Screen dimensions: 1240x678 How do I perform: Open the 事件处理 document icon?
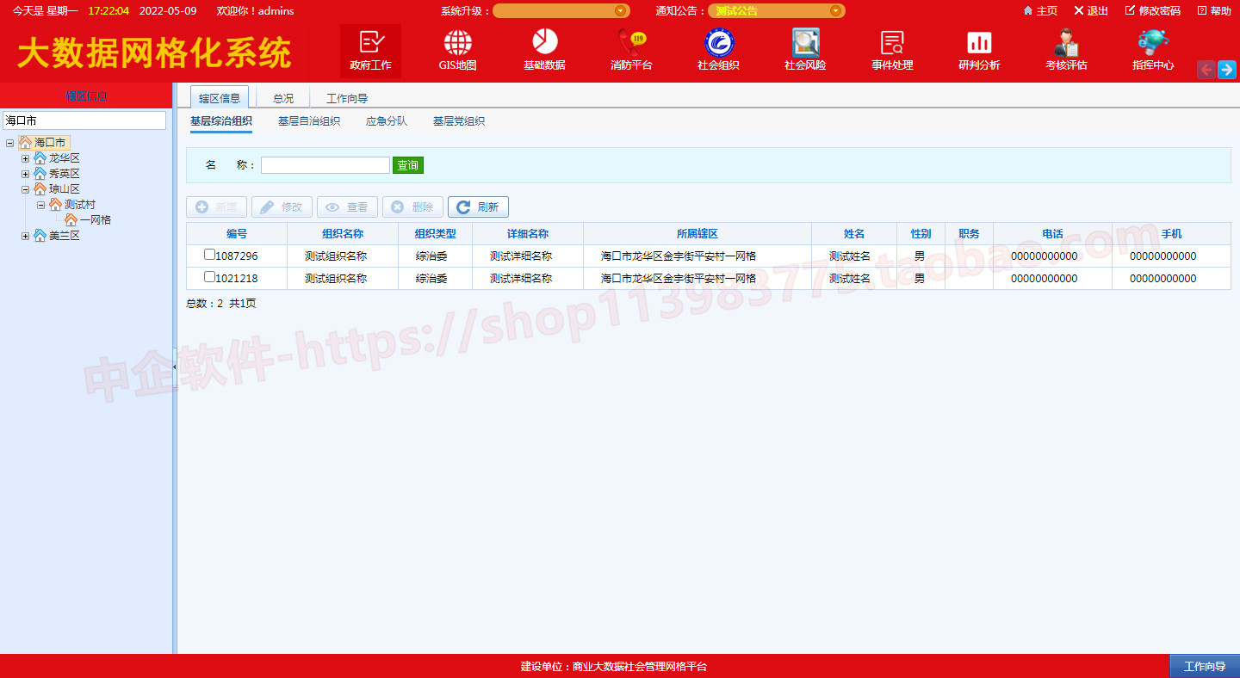coord(892,42)
